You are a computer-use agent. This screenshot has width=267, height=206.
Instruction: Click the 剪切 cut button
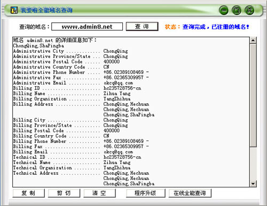point(64,193)
